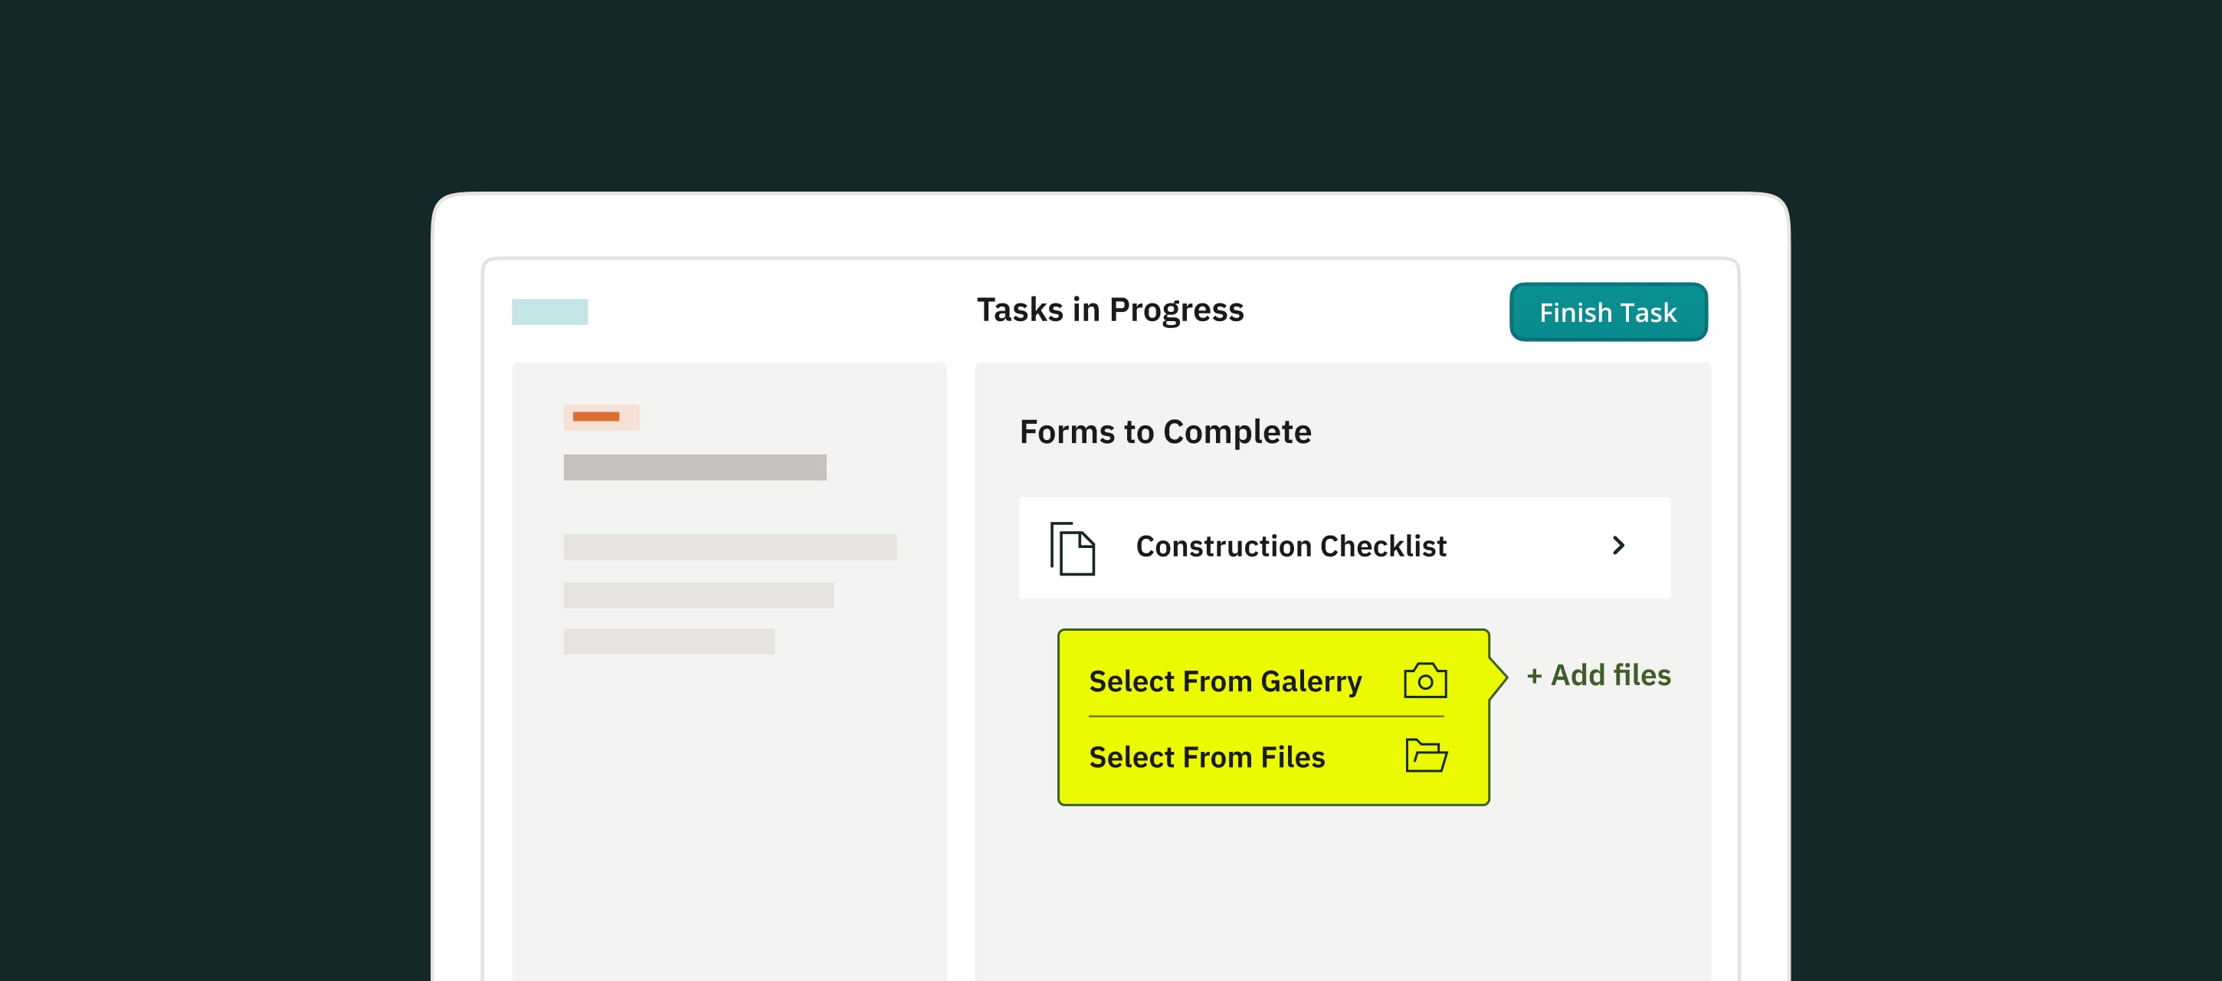Open the Construction Checklist form label
The height and width of the screenshot is (981, 2222).
click(1290, 546)
